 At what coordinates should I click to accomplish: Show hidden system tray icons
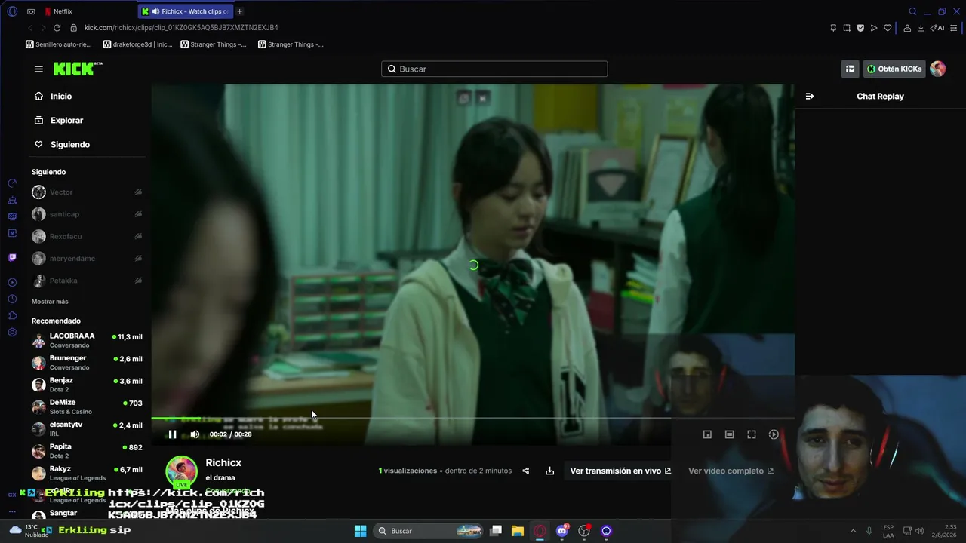click(x=853, y=531)
